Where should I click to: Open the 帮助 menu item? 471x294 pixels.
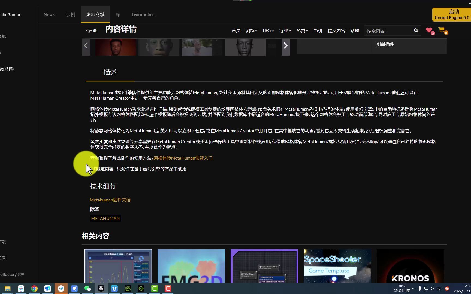tap(355, 30)
